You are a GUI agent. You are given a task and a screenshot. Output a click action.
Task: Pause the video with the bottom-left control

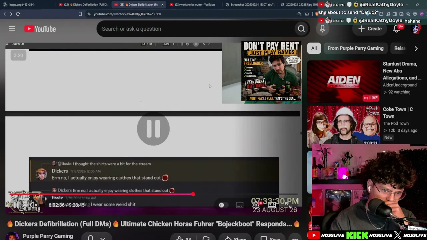point(15,205)
